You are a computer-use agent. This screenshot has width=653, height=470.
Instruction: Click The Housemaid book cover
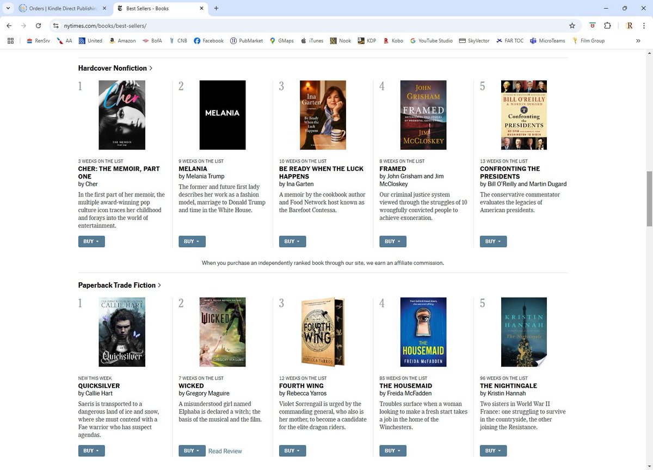pyautogui.click(x=423, y=332)
